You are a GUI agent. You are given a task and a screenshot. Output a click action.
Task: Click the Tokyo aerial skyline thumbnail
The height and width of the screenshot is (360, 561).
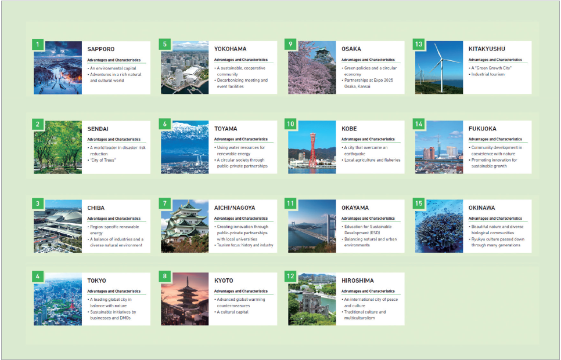(x=58, y=300)
